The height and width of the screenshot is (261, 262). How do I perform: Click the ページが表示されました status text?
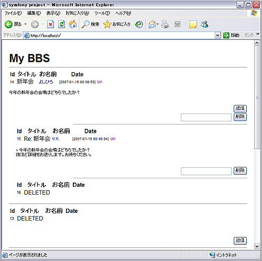[x=28, y=255]
